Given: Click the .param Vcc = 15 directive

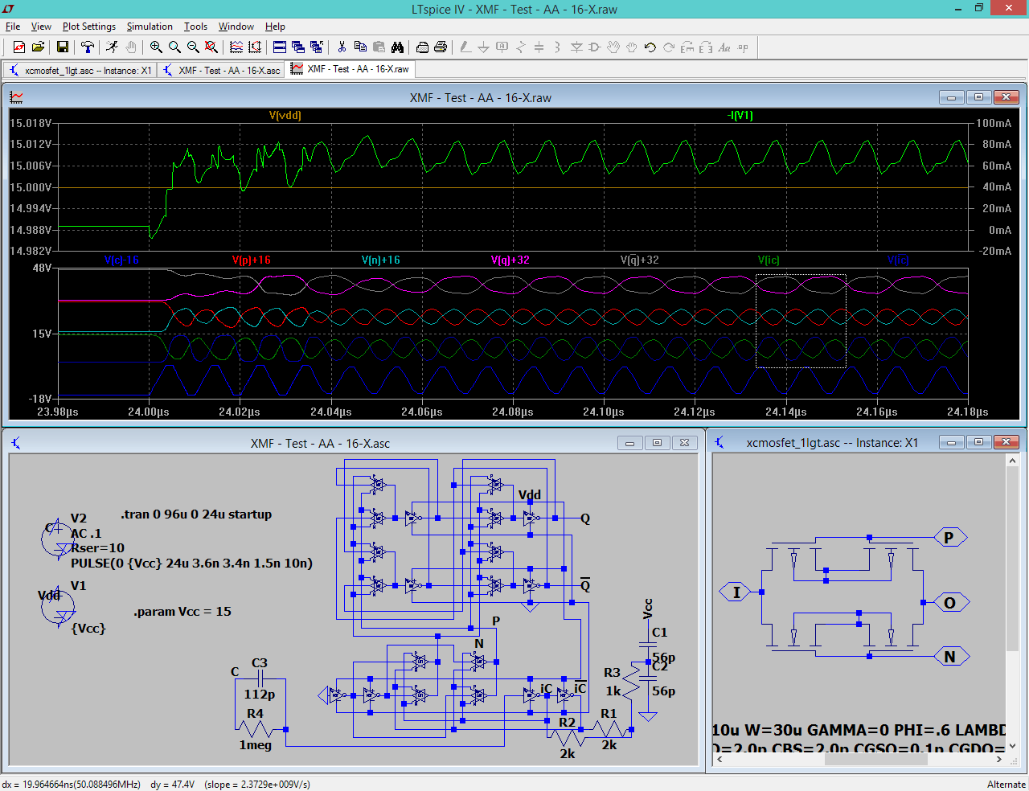Looking at the screenshot, I should [182, 612].
